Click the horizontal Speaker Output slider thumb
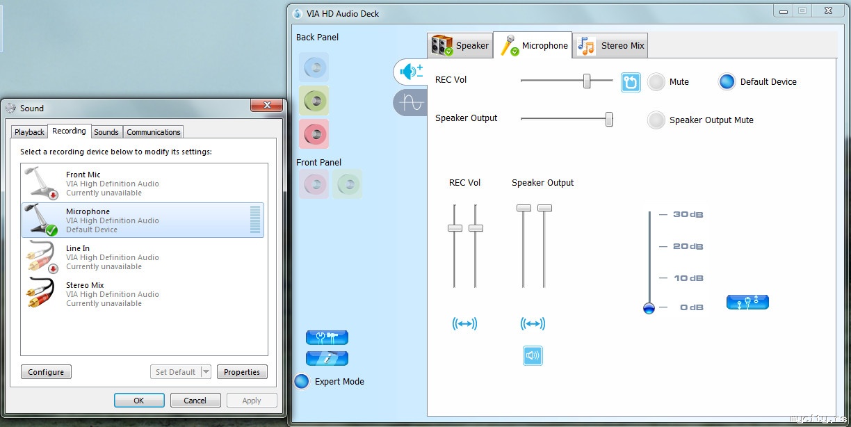 pos(609,119)
